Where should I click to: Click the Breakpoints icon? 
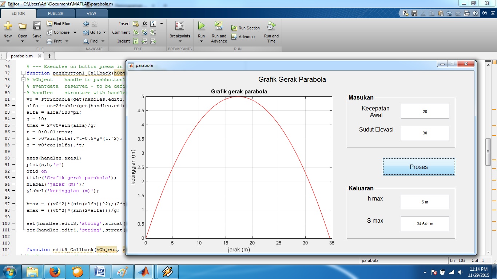(180, 26)
